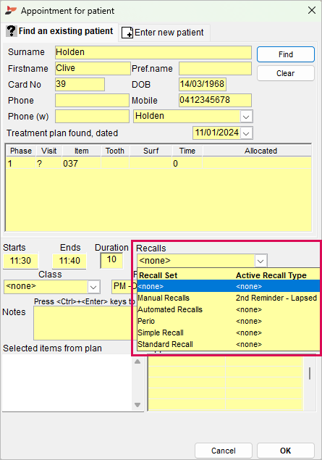Click the new patient document icon
This screenshot has width=322, height=460.
127,33
